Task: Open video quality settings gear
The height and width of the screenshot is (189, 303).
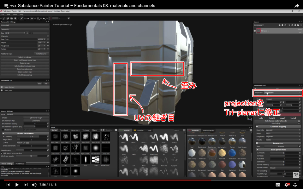Action: (287, 185)
